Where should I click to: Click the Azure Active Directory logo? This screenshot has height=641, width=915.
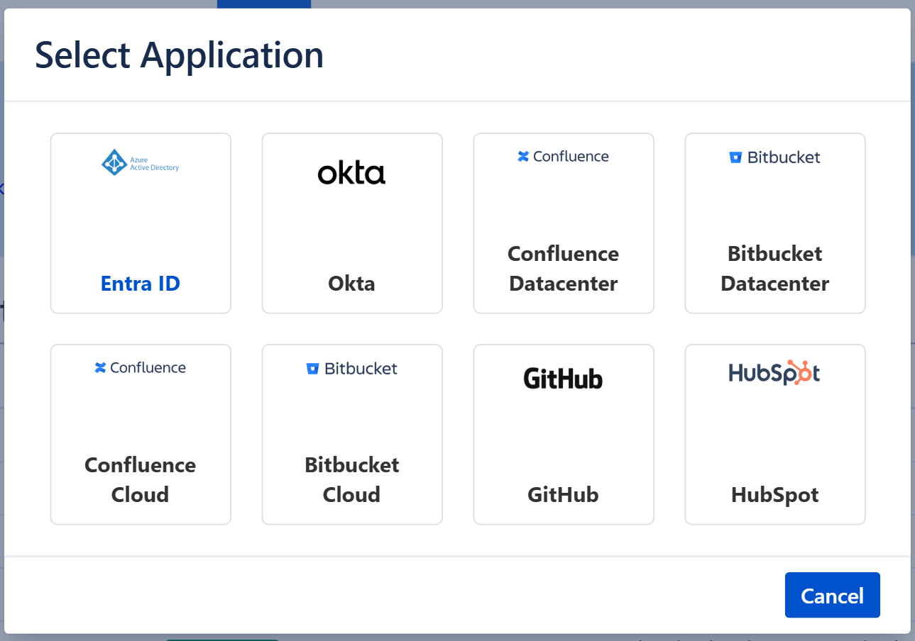tap(141, 162)
